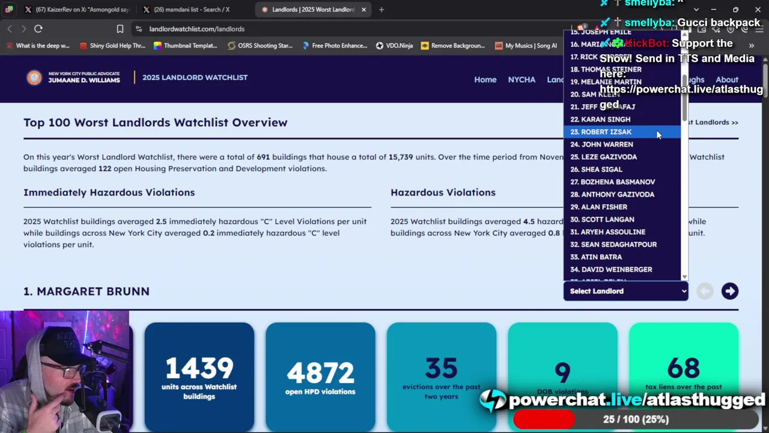This screenshot has width=769, height=433.
Task: Reload the landlord watchlist page
Action: tap(38, 29)
